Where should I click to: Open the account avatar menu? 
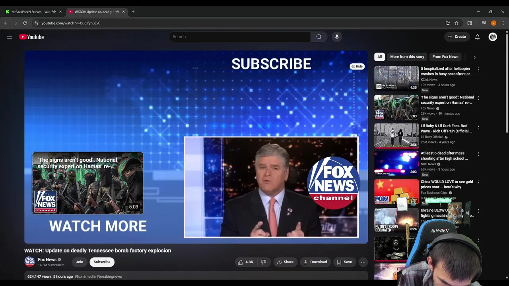493,37
